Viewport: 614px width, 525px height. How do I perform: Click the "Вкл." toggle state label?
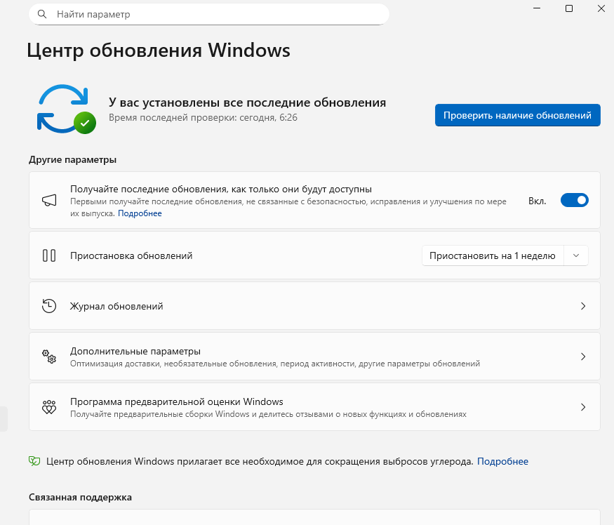click(x=537, y=201)
